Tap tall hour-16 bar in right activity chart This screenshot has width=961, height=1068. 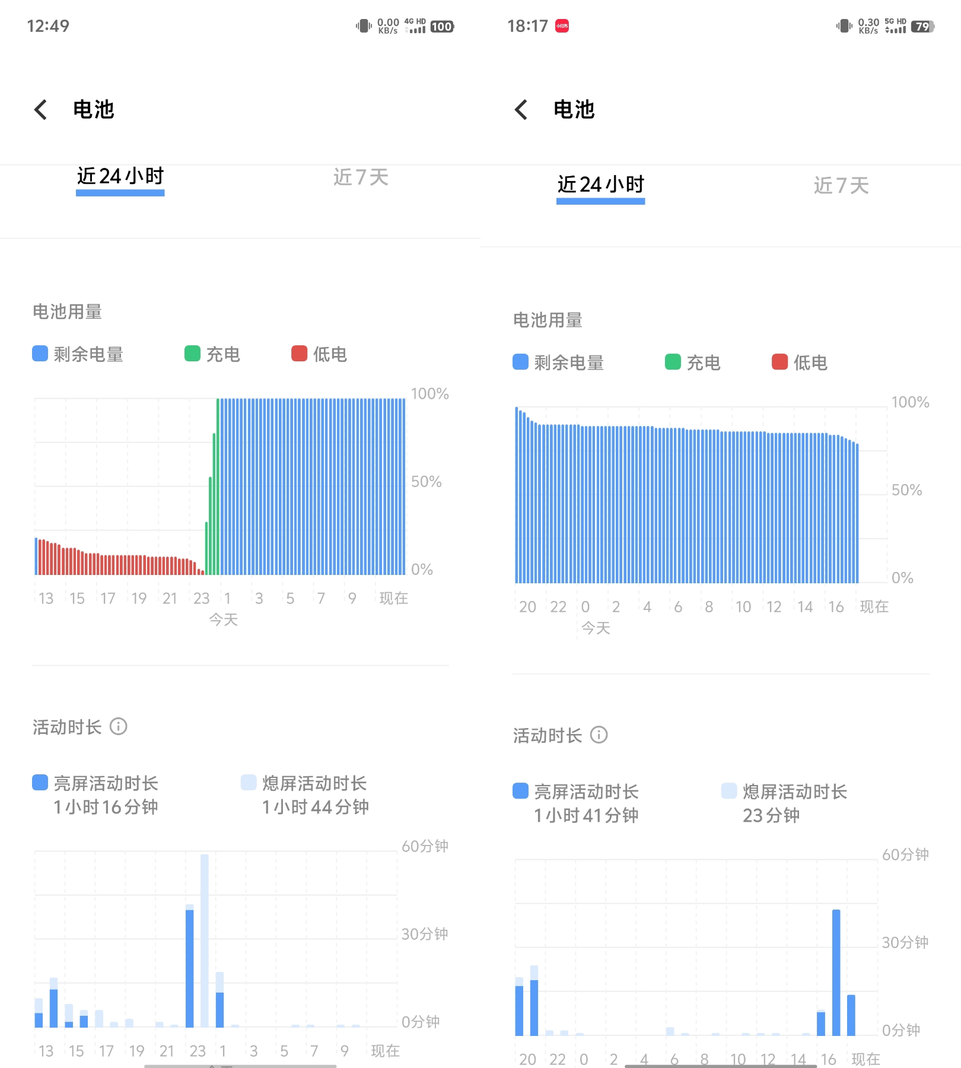[836, 972]
